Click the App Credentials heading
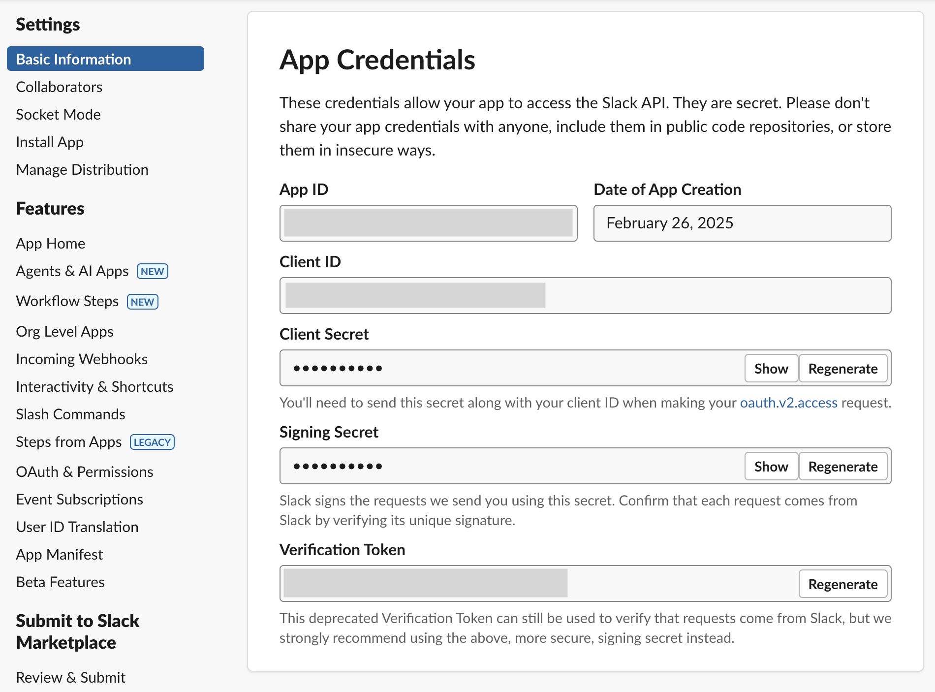Viewport: 935px width, 692px height. 377,60
